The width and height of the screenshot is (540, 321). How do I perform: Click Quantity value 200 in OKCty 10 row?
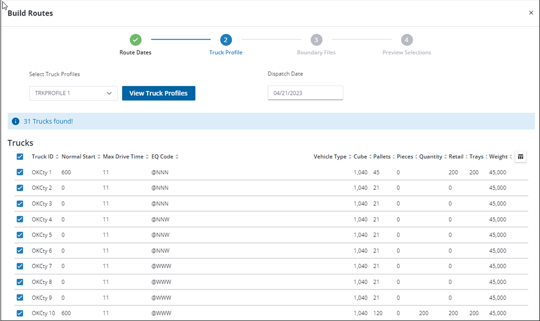(x=423, y=313)
